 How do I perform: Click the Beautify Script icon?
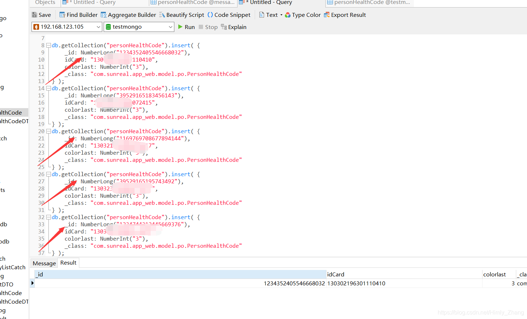(x=162, y=15)
